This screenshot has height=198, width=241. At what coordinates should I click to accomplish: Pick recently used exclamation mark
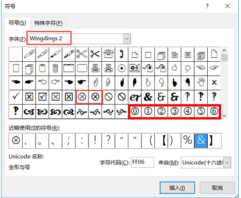[x=95, y=141]
